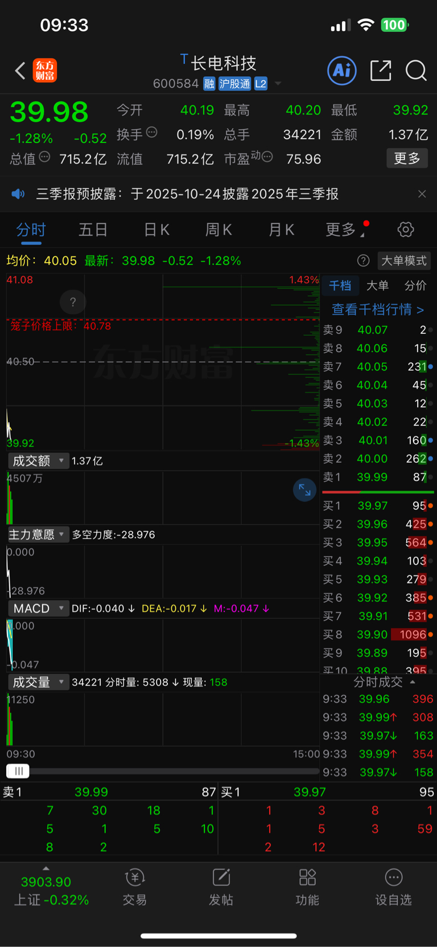Open 查看千档行情 link
437x947 pixels.
click(x=378, y=309)
